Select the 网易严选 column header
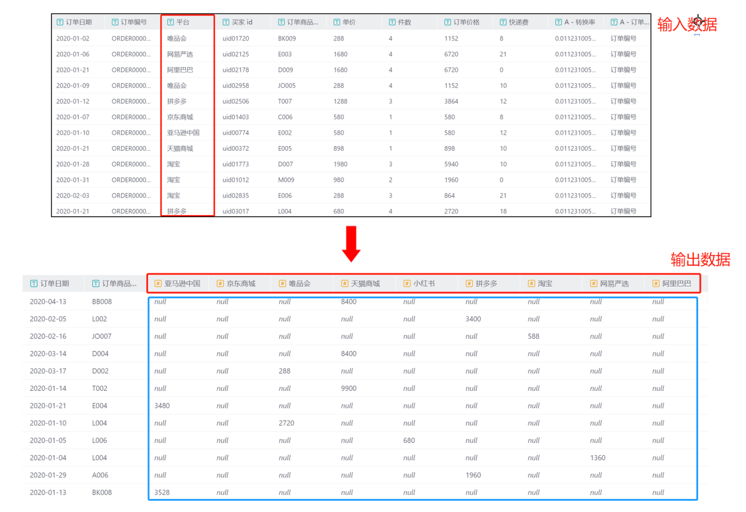Screen dimensions: 746x512 [x=614, y=283]
